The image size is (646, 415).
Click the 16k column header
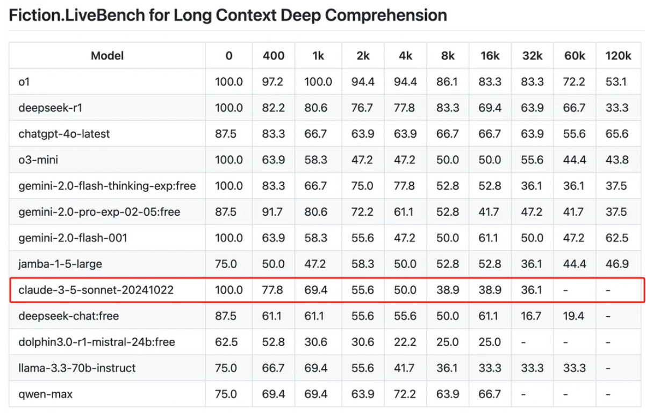coord(490,55)
